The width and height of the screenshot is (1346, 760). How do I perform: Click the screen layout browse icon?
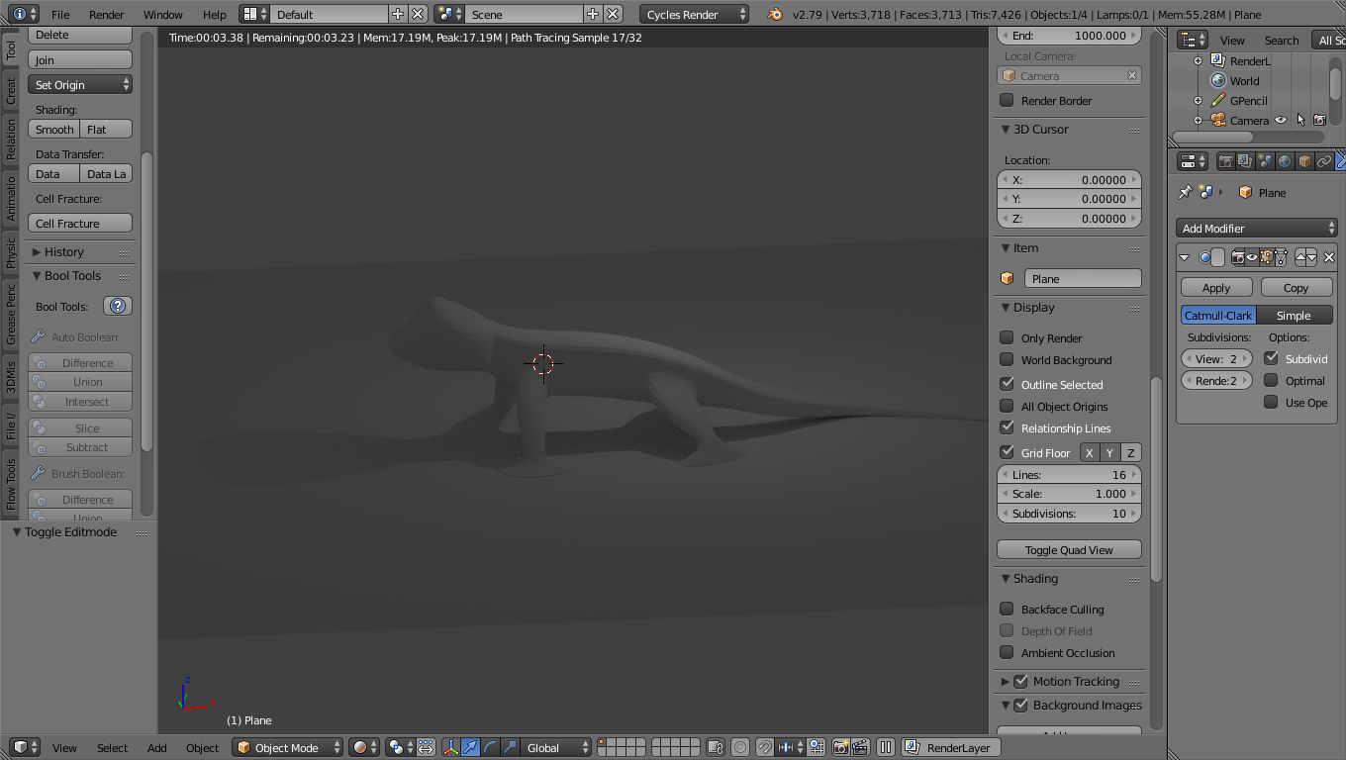point(255,14)
